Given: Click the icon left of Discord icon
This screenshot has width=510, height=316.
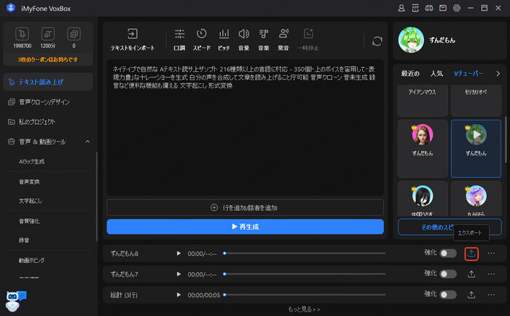Looking at the screenshot, I should pyautogui.click(x=415, y=8).
